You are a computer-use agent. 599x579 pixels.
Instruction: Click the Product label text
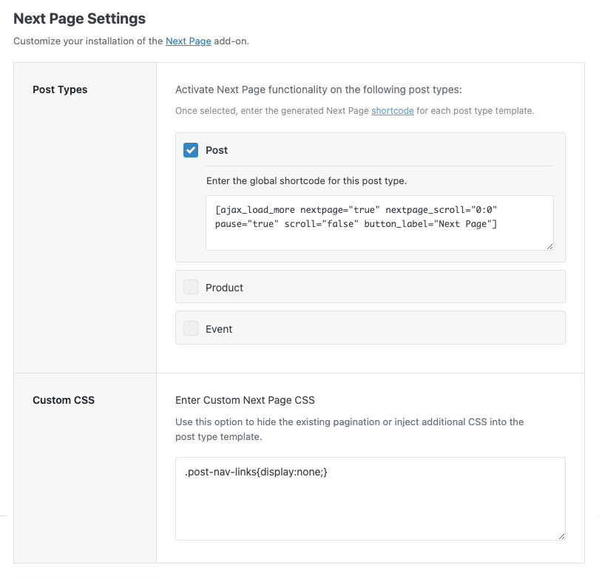pyautogui.click(x=224, y=288)
